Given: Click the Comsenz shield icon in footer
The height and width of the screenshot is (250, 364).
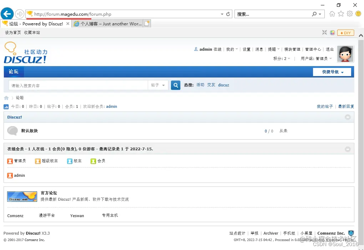Looking at the screenshot, I should [351, 233].
